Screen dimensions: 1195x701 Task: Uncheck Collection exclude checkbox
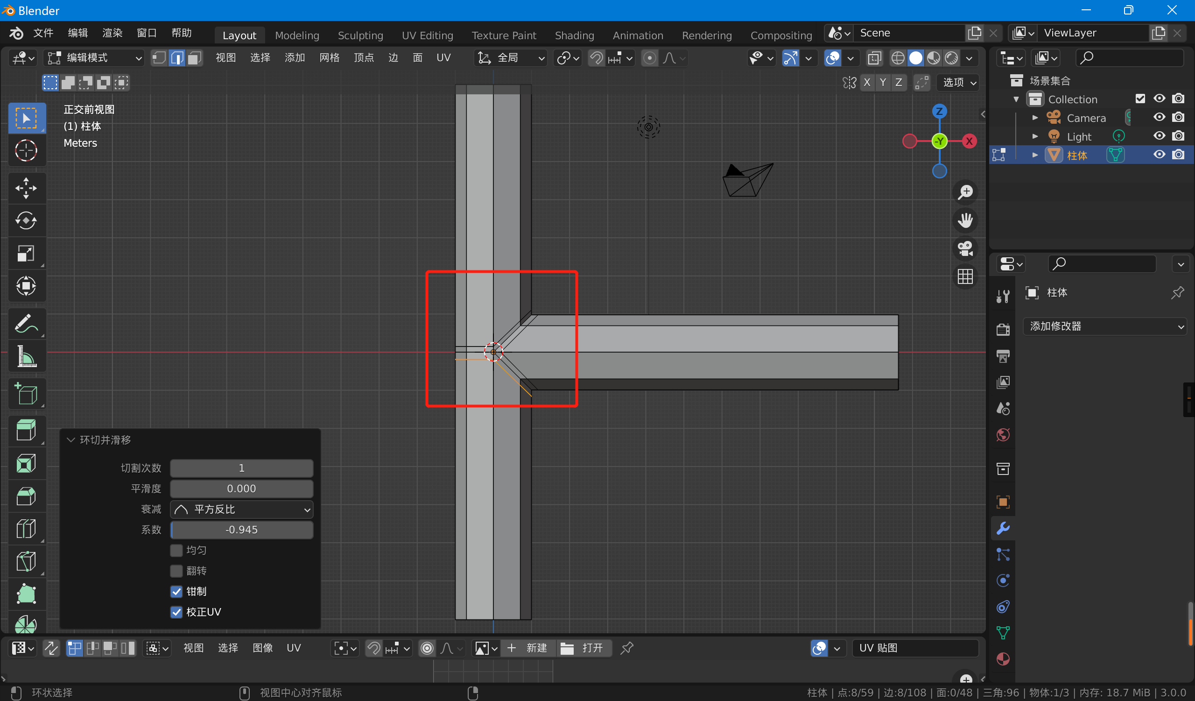[x=1140, y=99]
